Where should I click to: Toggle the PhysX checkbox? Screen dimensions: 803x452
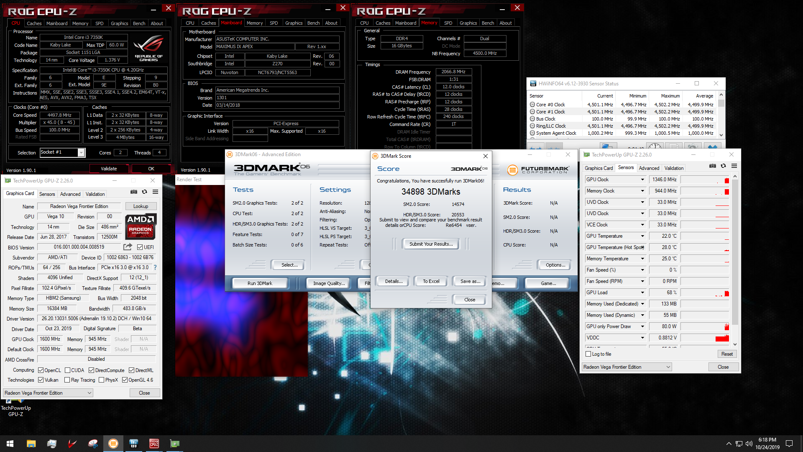click(101, 380)
